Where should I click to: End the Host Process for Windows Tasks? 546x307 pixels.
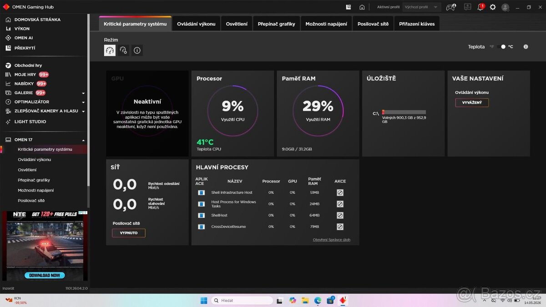pyautogui.click(x=340, y=204)
